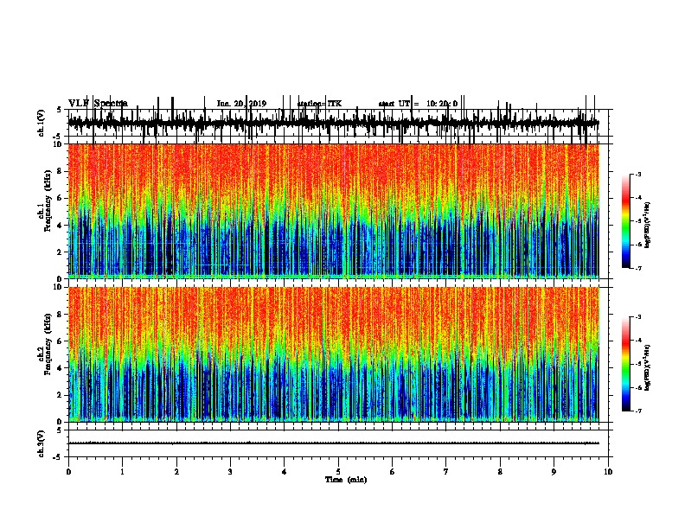Click time axis tick label "6"
This screenshot has width=685, height=529.
393,472
